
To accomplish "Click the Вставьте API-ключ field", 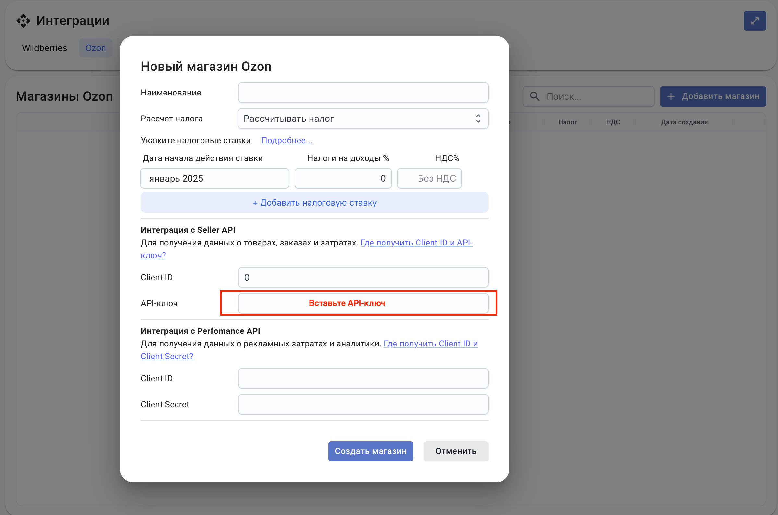I will click(363, 303).
